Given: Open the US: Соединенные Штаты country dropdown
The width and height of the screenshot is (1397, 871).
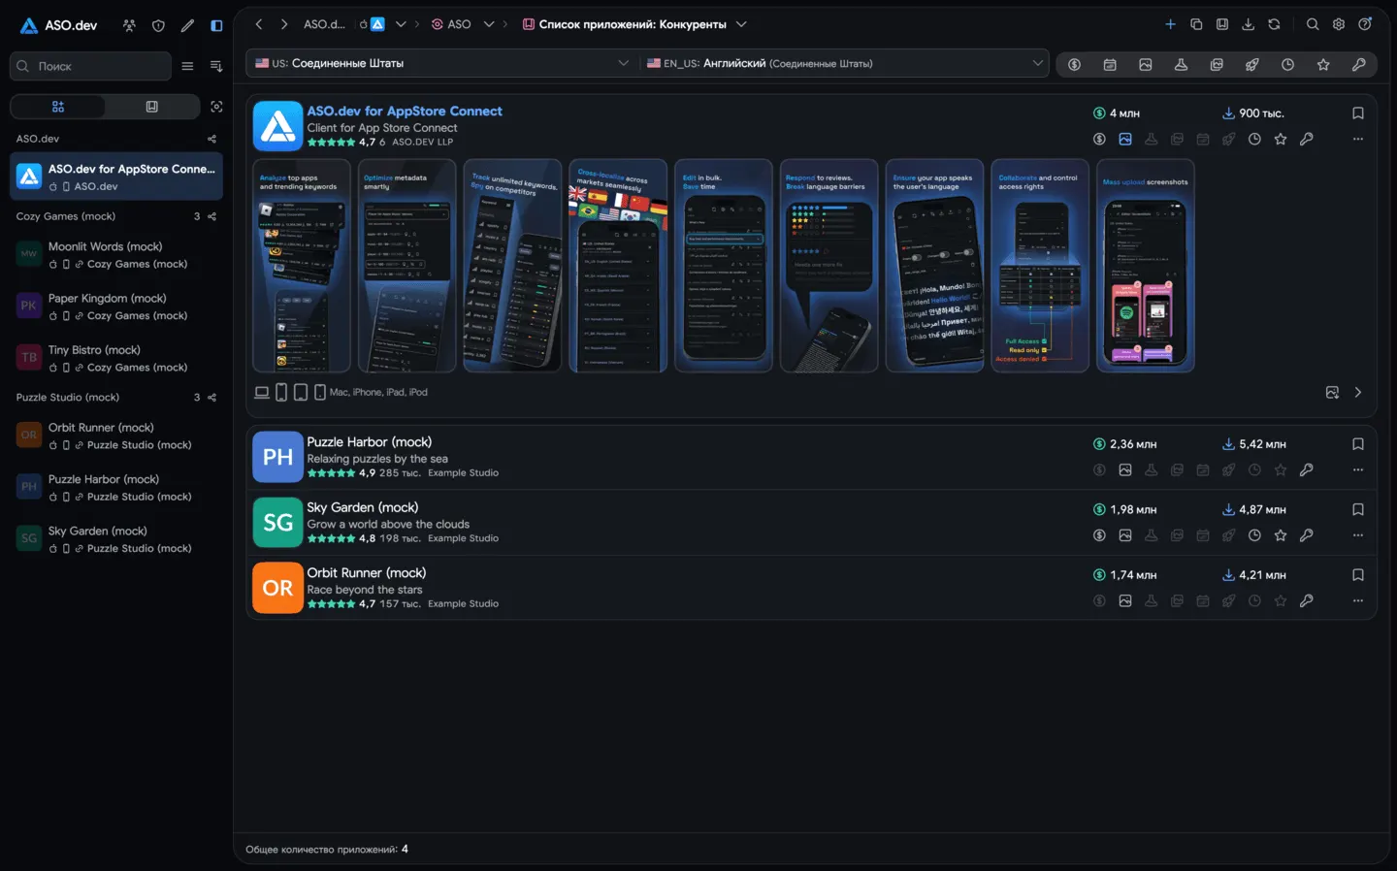Looking at the screenshot, I should coord(441,63).
